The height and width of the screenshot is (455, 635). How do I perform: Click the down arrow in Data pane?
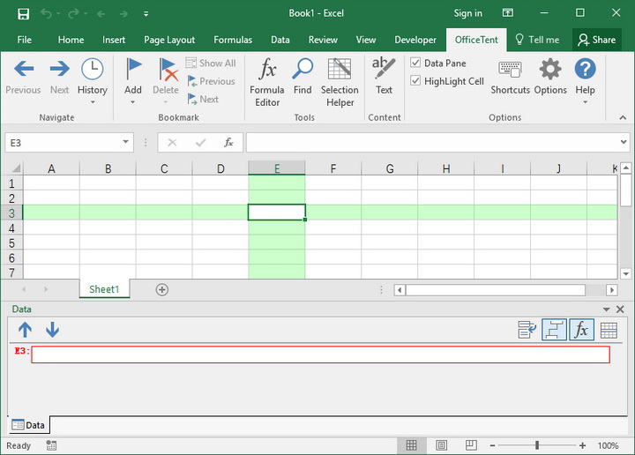tap(52, 330)
